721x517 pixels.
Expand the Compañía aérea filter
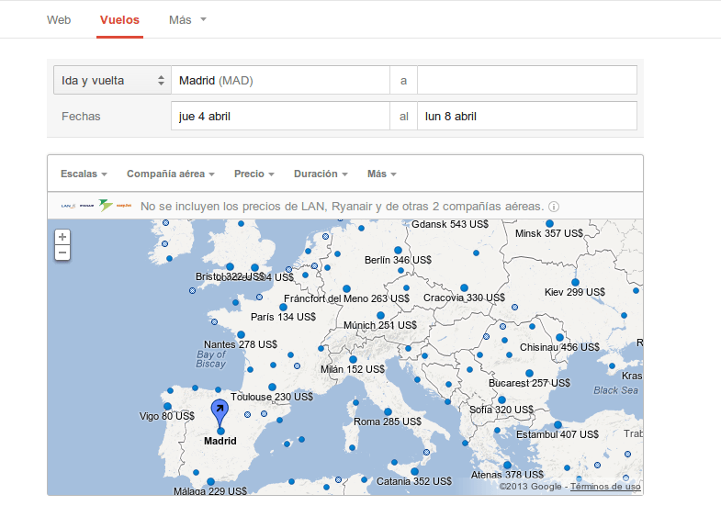click(x=170, y=174)
